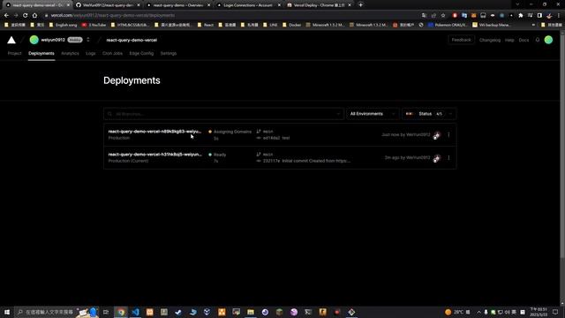The image size is (565, 318).
Task: Open Chrome from the taskbar
Action: [x=121, y=312]
